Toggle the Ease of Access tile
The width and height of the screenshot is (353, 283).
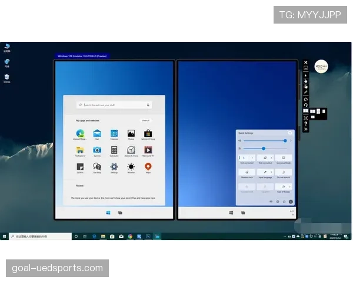pos(283,187)
